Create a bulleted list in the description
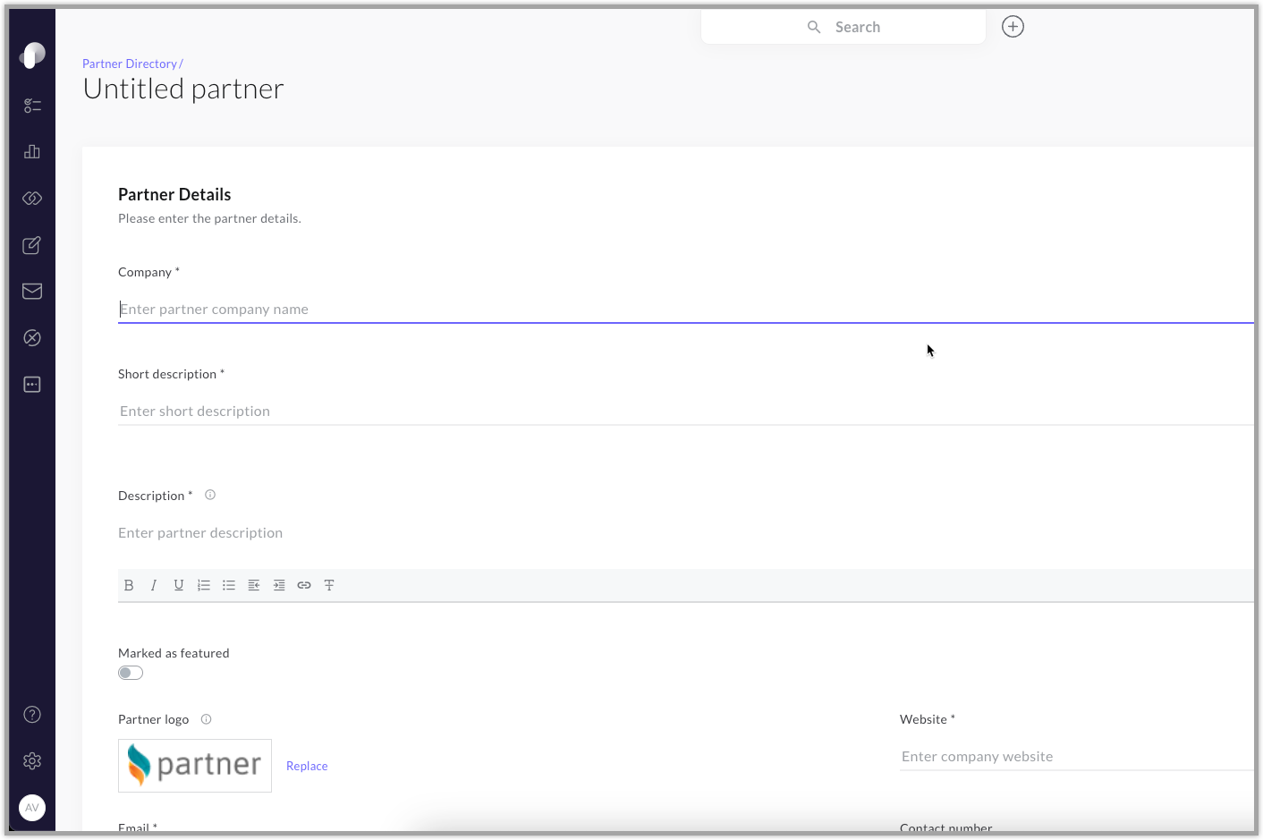Screen dimensions: 1263x840 (x=229, y=584)
